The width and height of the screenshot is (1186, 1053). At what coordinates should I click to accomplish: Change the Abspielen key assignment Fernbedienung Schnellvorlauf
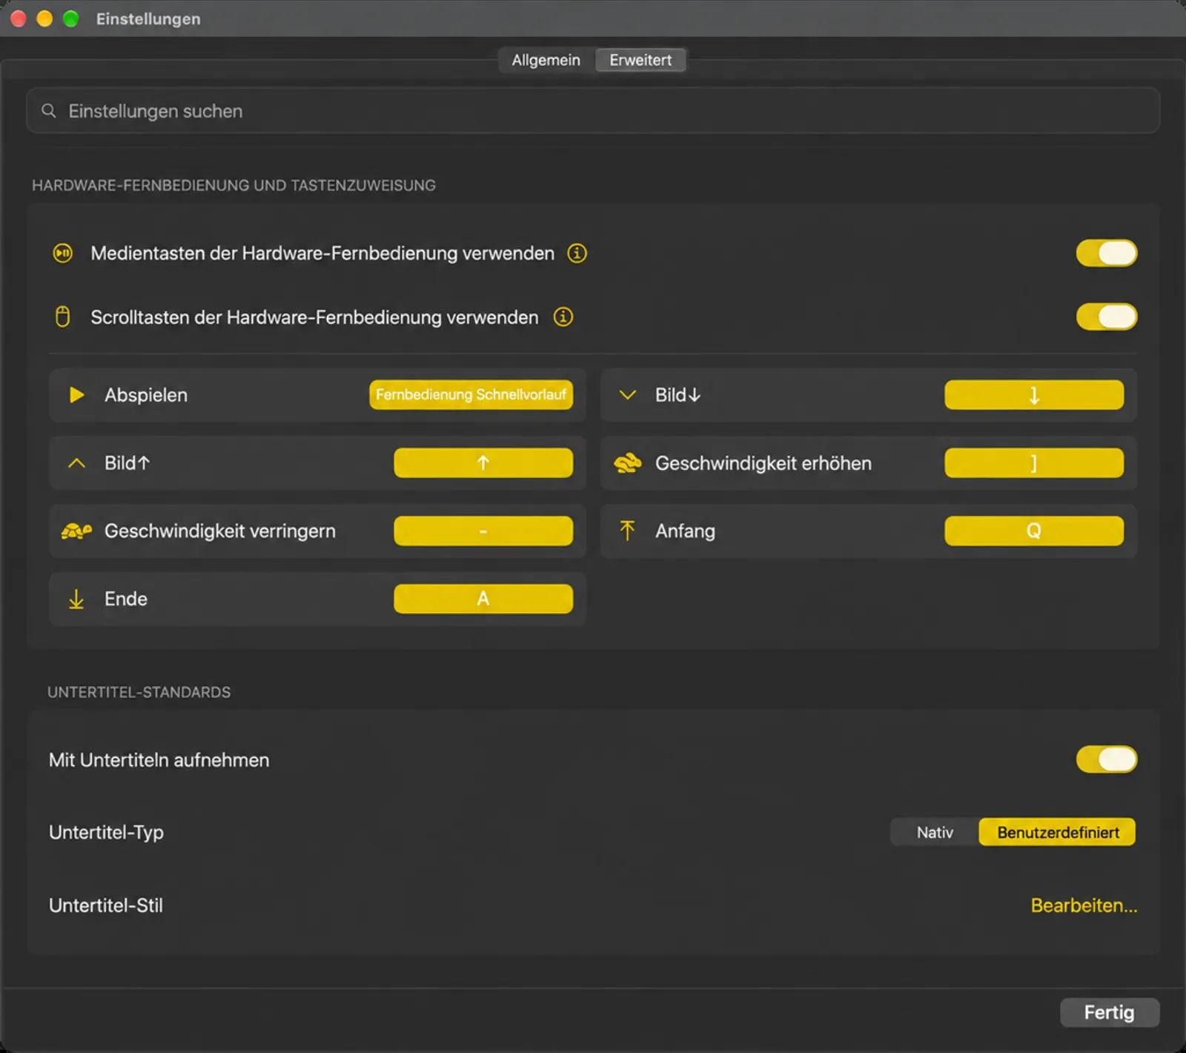471,395
